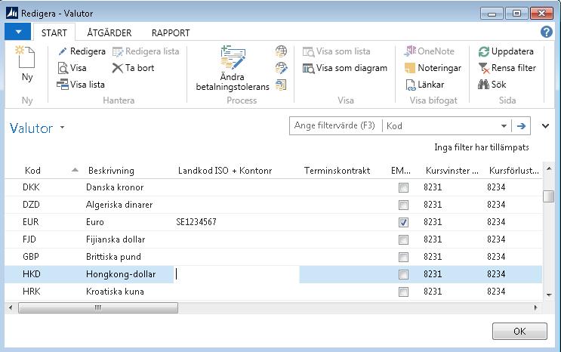Click Landkod ISO + Kontonr column header
Screen dimensions: 561x352
tap(225, 171)
